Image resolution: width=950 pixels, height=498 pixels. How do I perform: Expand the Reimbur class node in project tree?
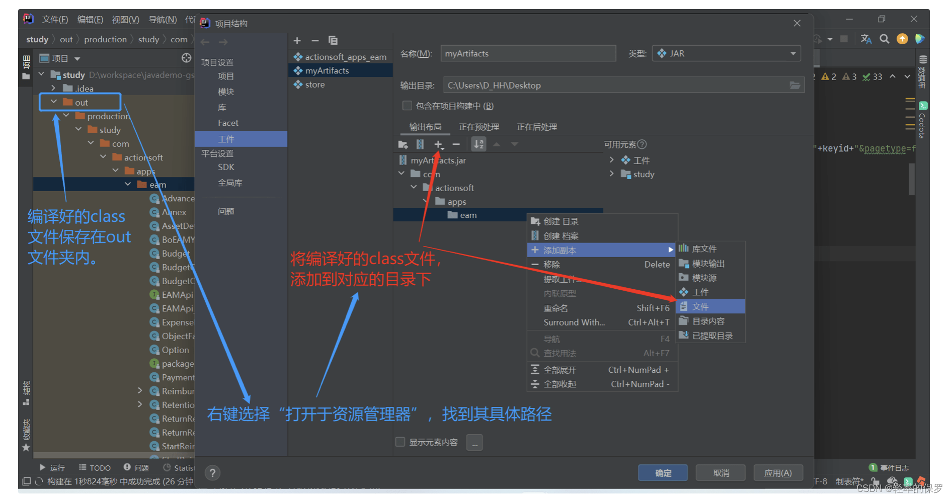point(140,390)
